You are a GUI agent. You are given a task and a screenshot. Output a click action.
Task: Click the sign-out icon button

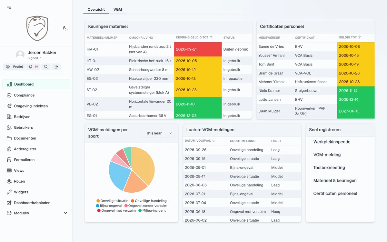[x=56, y=67]
